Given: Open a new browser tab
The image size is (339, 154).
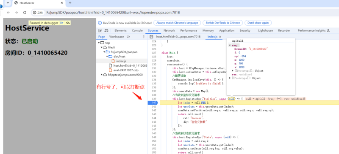Looking at the screenshot, I should pyautogui.click(x=70, y=3).
